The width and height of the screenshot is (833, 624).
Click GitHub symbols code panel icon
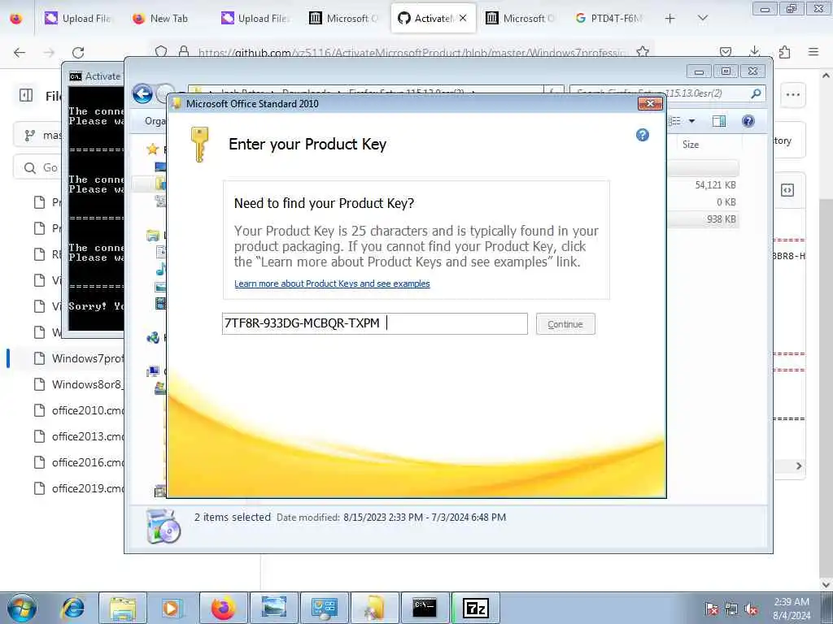[787, 190]
